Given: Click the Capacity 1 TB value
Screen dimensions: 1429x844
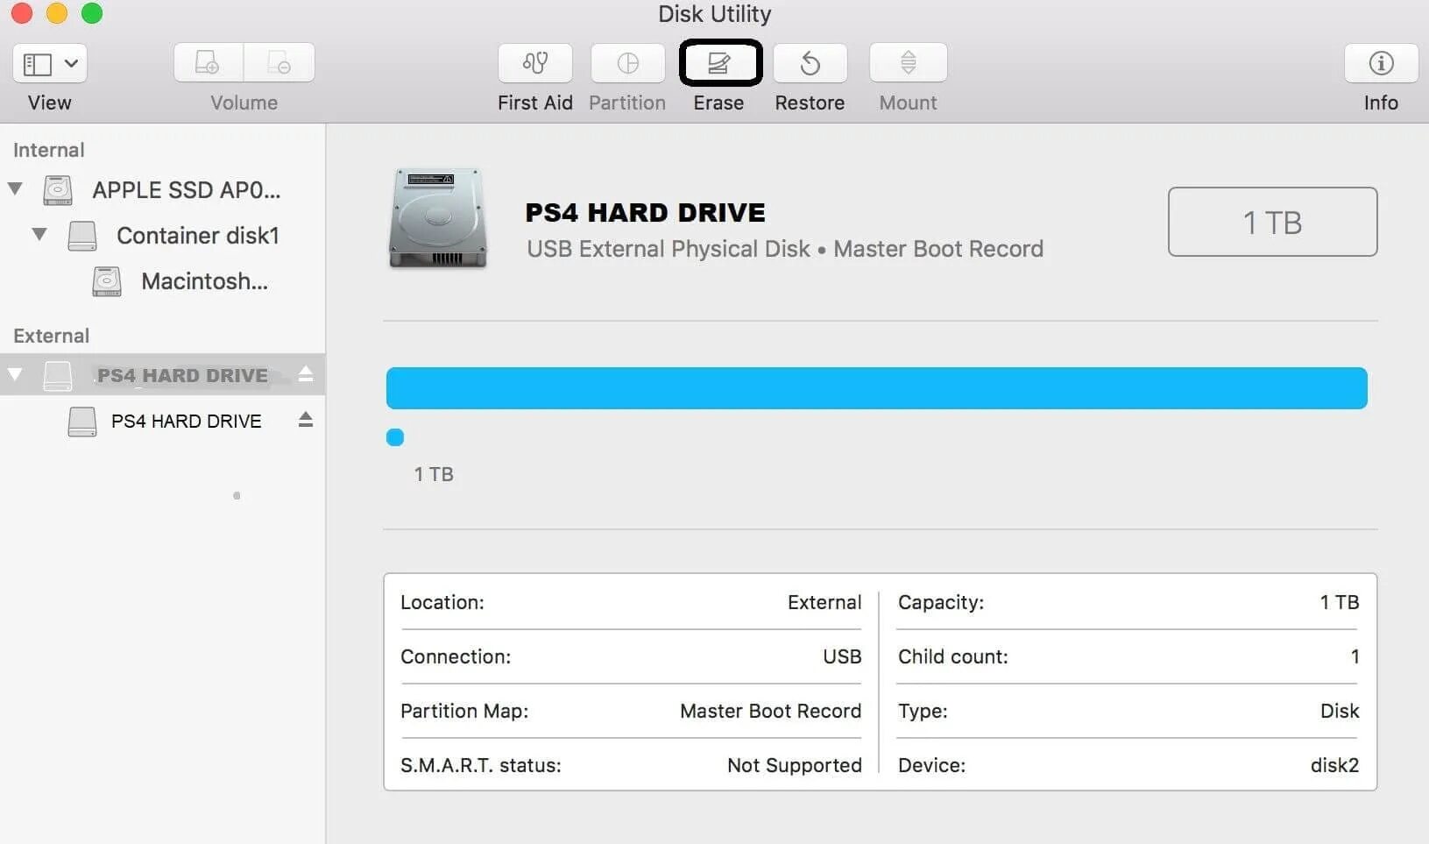Looking at the screenshot, I should [x=1340, y=602].
